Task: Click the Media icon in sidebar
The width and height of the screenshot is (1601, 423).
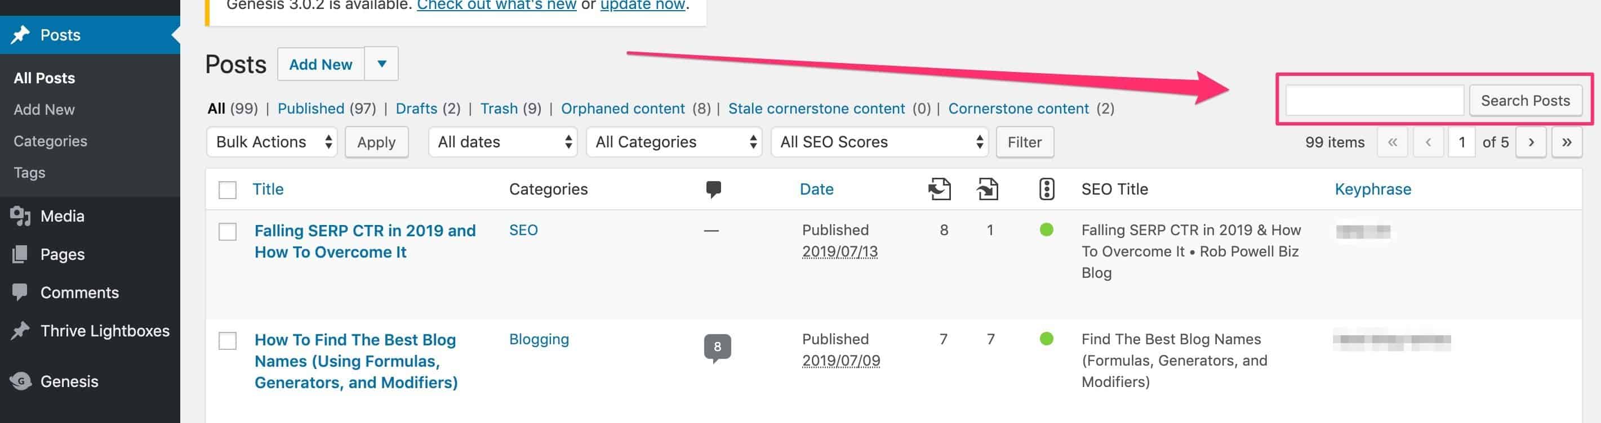Action: pos(20,216)
